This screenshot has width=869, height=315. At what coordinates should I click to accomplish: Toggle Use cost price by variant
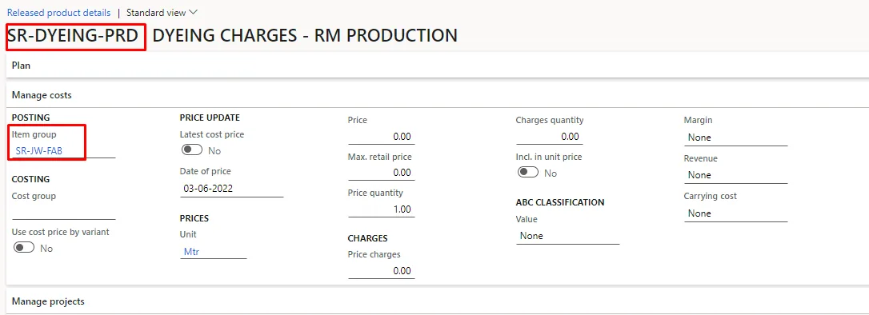[24, 248]
